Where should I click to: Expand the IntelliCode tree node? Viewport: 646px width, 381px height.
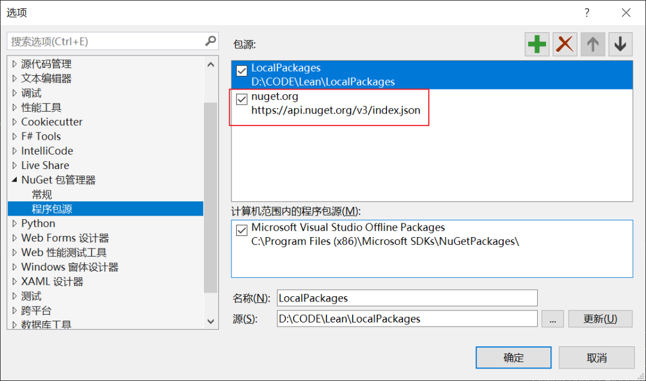coord(14,151)
